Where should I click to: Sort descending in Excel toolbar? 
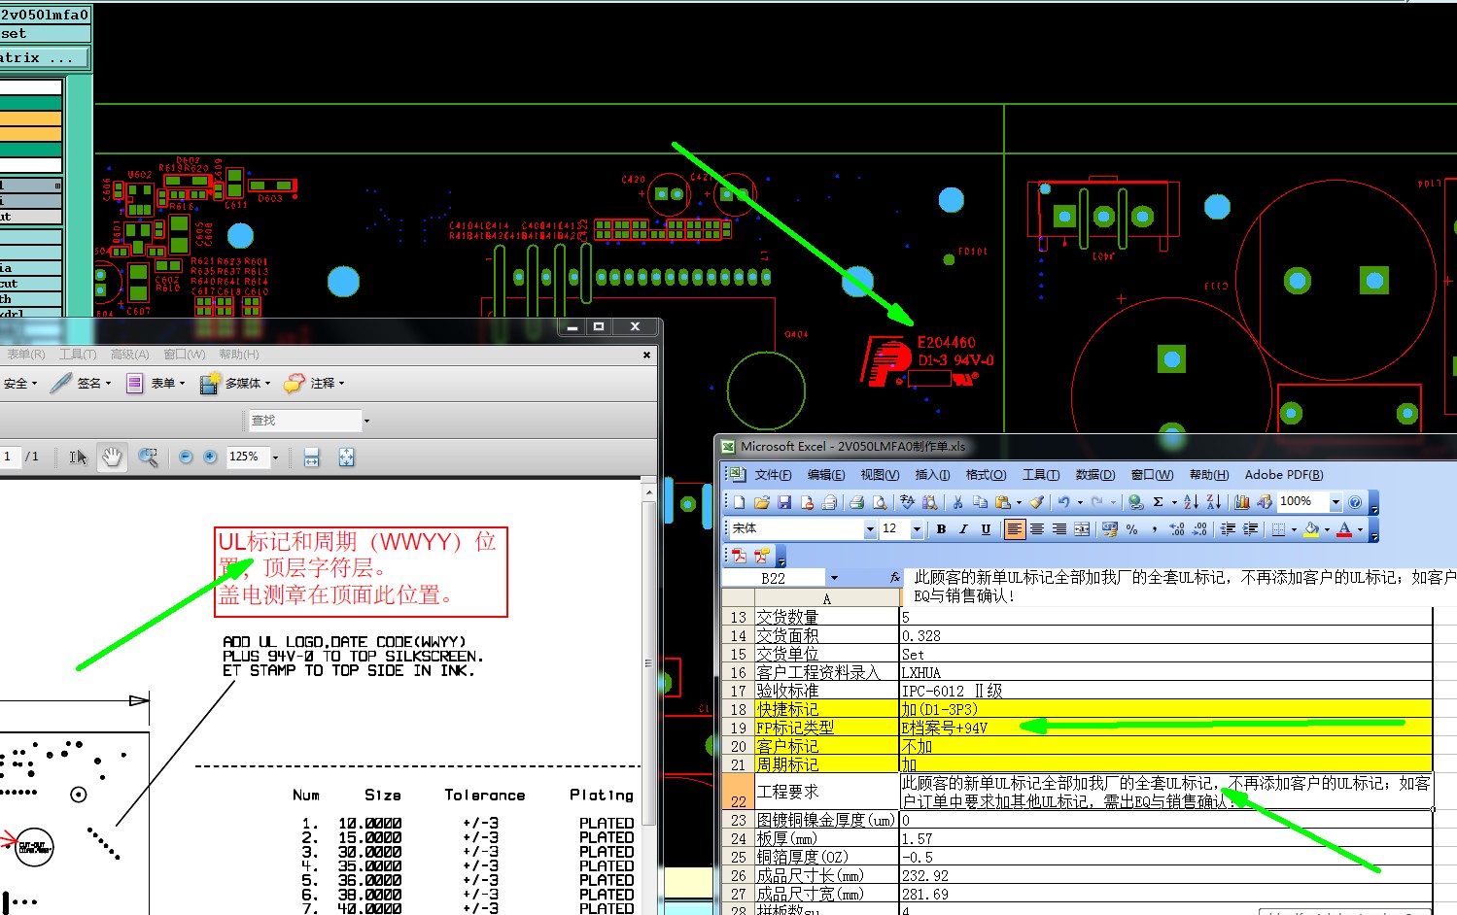(1214, 502)
